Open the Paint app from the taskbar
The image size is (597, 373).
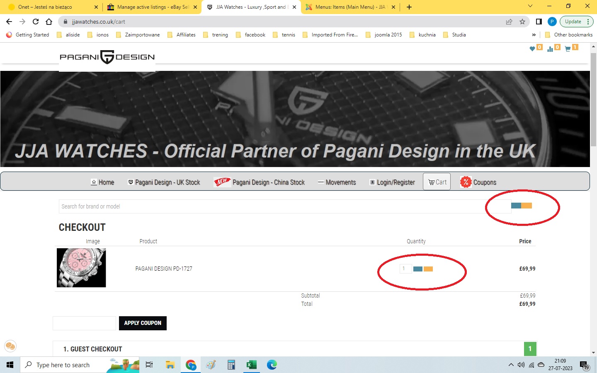click(211, 365)
